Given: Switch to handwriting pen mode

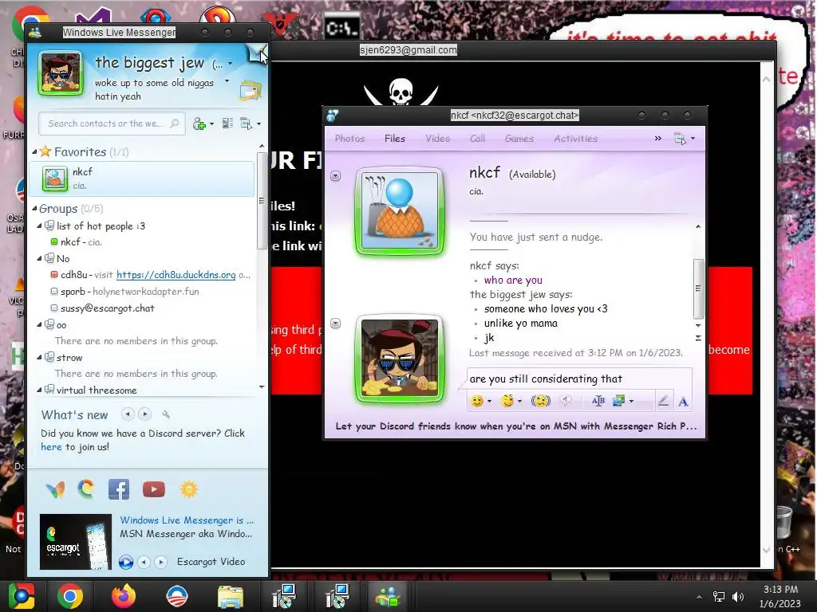Looking at the screenshot, I should [x=663, y=401].
